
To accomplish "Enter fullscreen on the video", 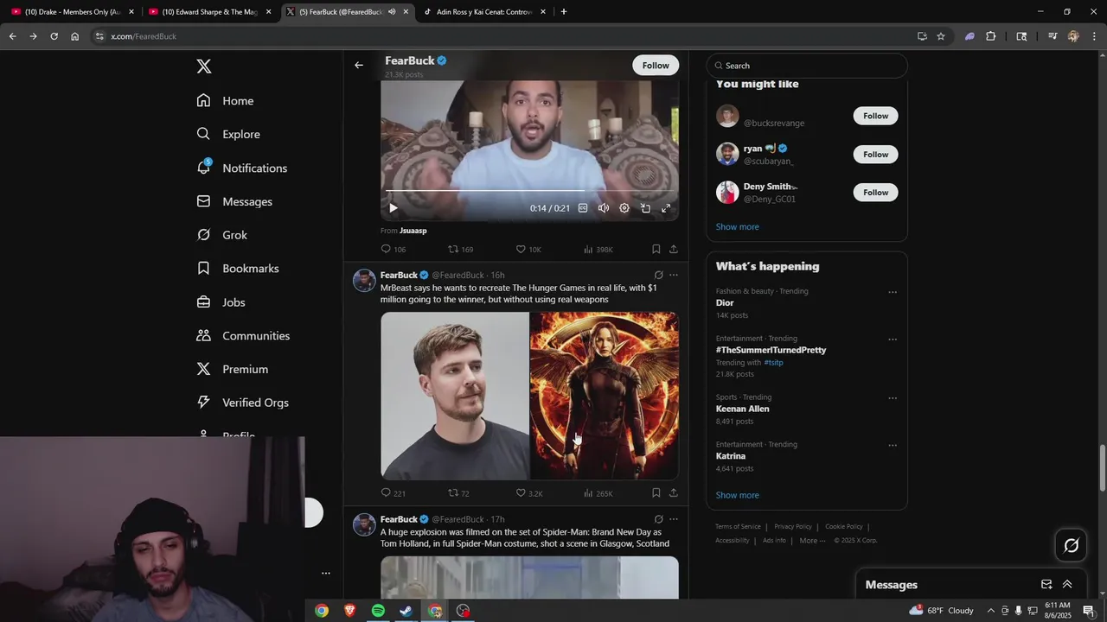I will click(666, 208).
